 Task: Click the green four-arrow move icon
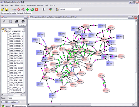(x=28, y=9)
